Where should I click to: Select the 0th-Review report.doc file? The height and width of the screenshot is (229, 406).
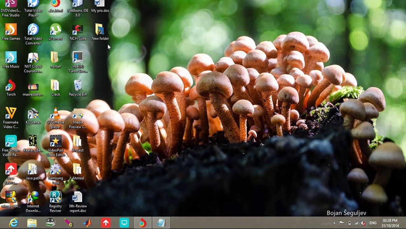[x=78, y=202]
